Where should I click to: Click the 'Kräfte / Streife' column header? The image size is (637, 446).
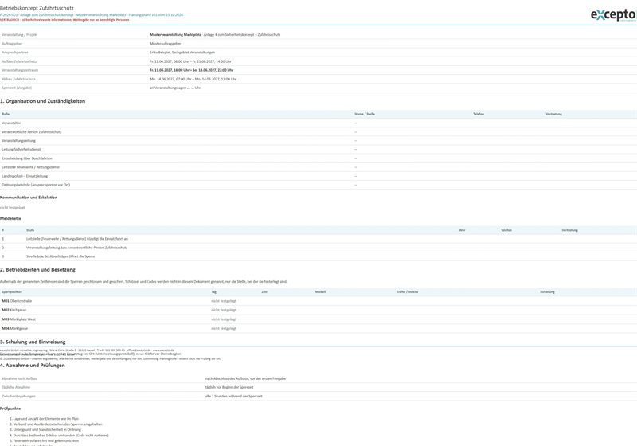407,292
